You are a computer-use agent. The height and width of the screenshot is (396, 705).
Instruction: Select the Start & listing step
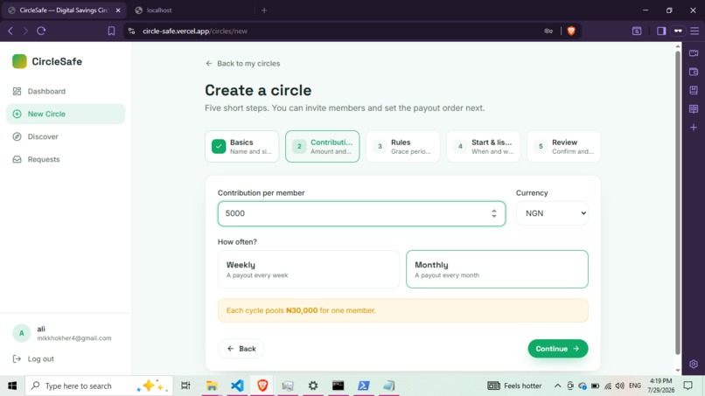(484, 147)
